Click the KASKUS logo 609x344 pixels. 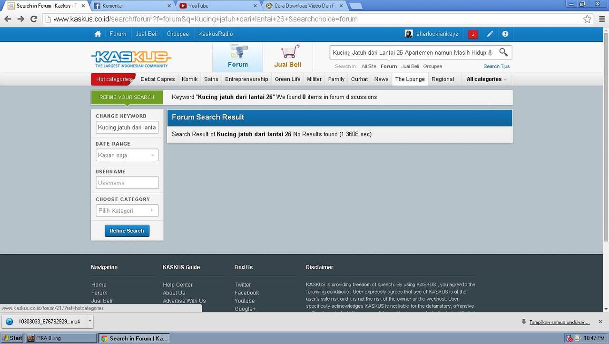tap(131, 59)
